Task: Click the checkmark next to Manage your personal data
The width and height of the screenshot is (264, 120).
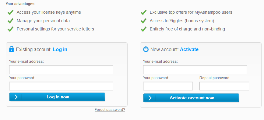Action: (x=10, y=21)
